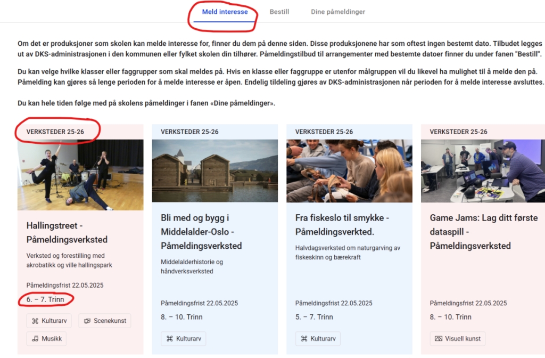Select the Visuell kunst tag label
Screen dimensions: 545x358
(x=463, y=338)
